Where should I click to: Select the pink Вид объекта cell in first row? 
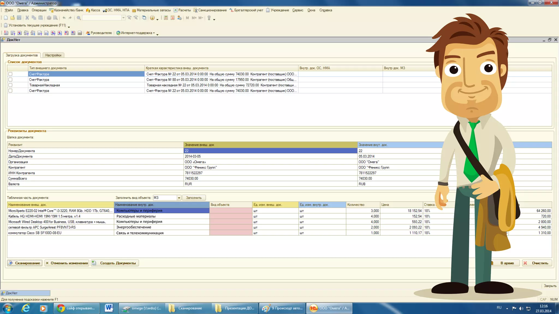click(231, 211)
